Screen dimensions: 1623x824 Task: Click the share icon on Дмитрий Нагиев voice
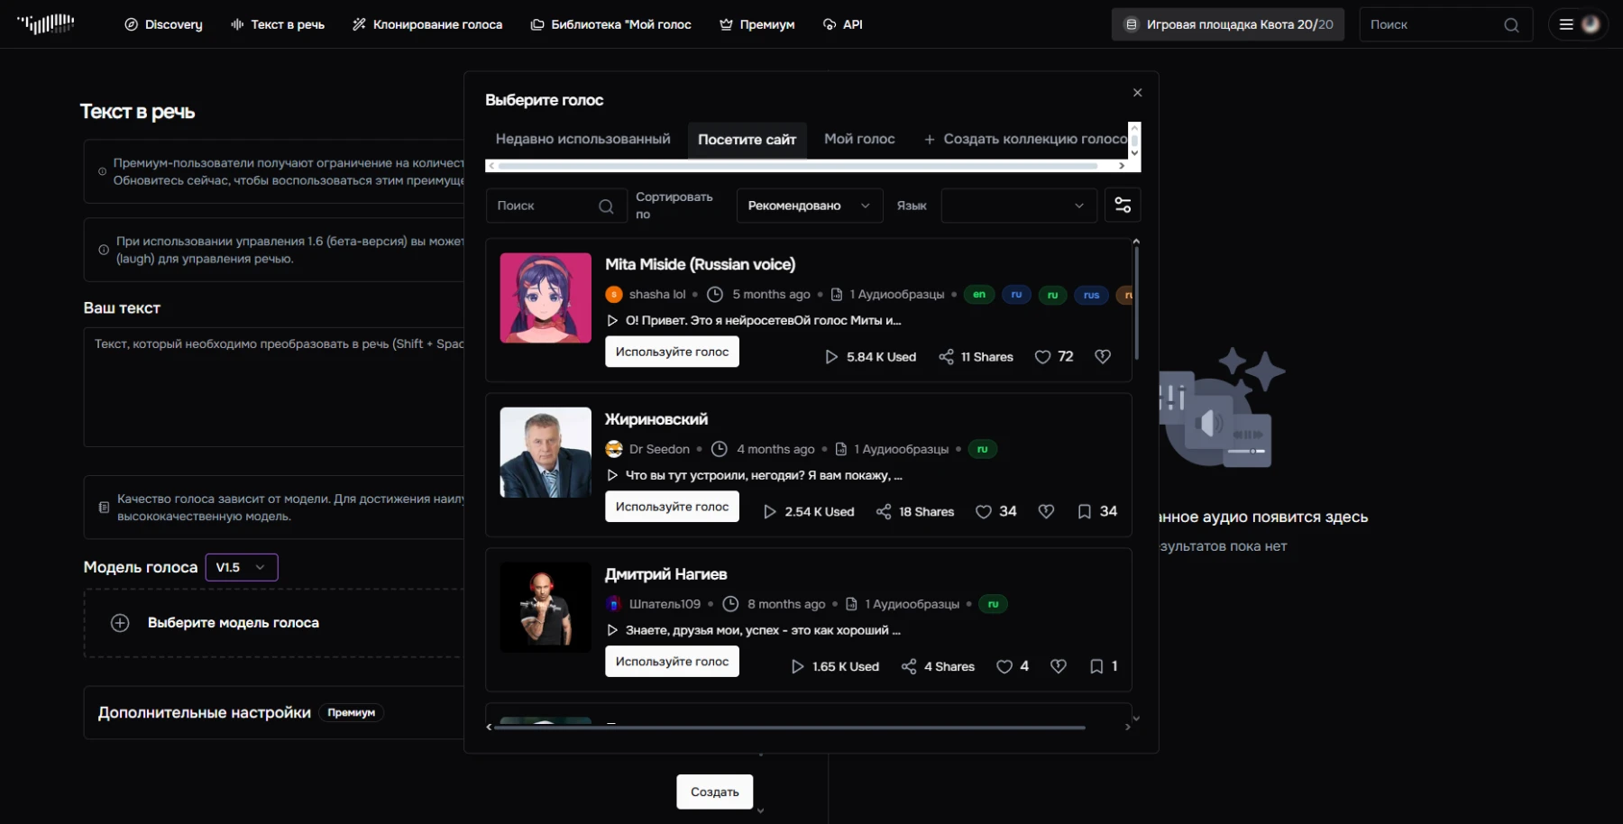(909, 666)
